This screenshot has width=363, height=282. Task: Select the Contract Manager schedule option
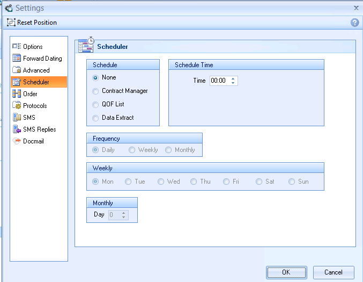pos(96,91)
